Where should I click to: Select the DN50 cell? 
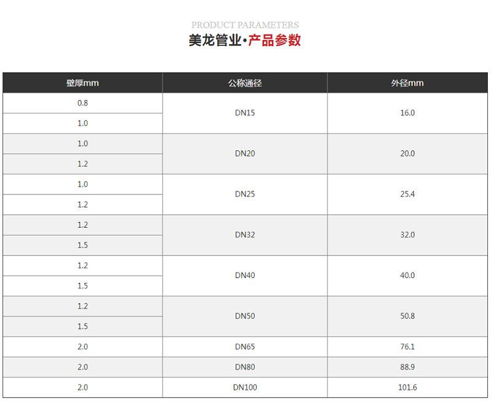pyautogui.click(x=244, y=316)
